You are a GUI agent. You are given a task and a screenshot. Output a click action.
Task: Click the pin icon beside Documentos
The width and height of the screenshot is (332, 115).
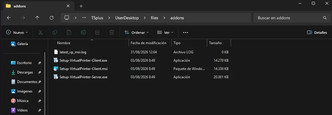[39, 82]
